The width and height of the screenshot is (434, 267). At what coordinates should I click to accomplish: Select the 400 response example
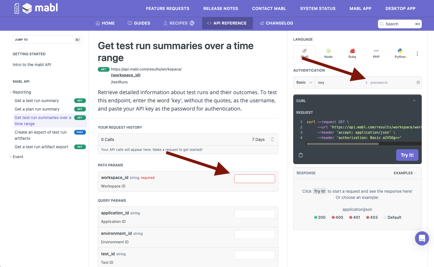(337, 217)
